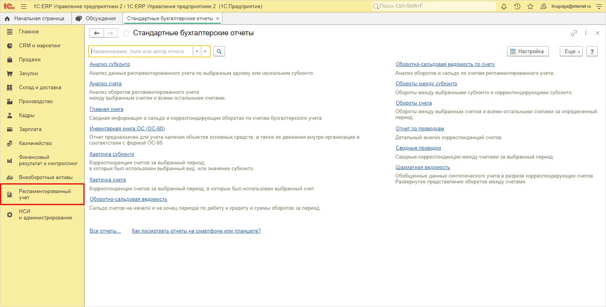This screenshot has width=606, height=307.
Task: Open Оборотно-сальдовая ведомость report
Action: tap(128, 199)
